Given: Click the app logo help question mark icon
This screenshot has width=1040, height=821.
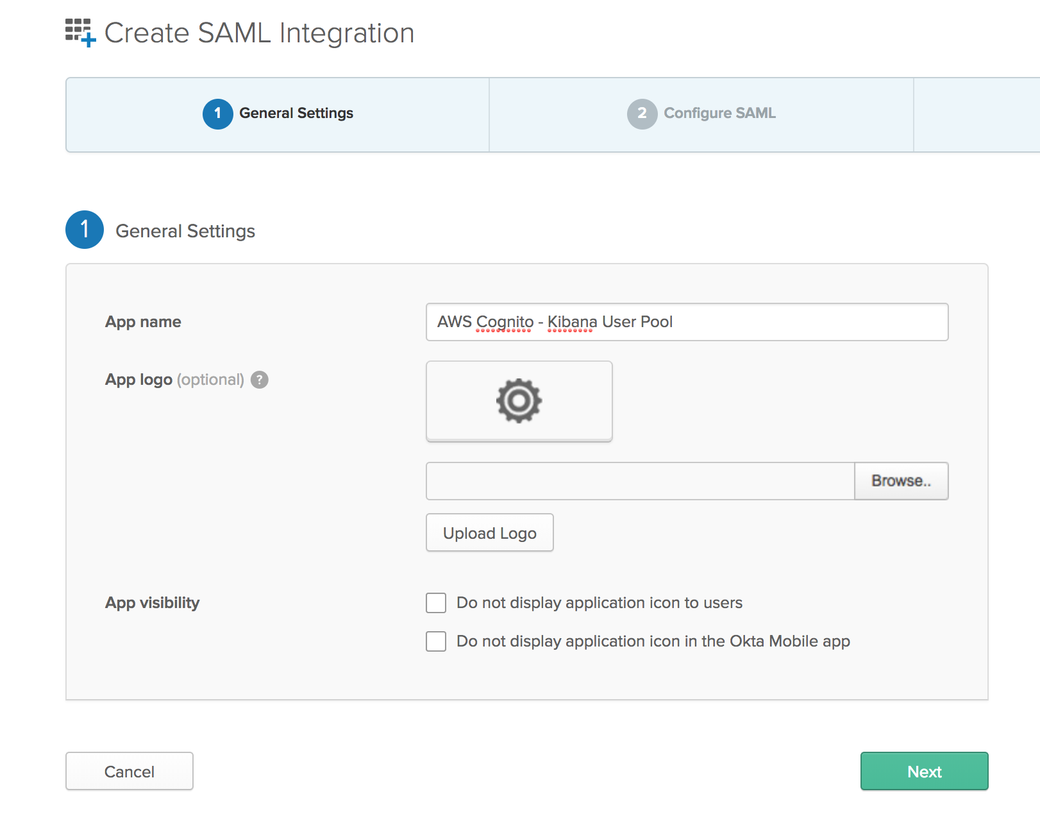Looking at the screenshot, I should coord(259,380).
